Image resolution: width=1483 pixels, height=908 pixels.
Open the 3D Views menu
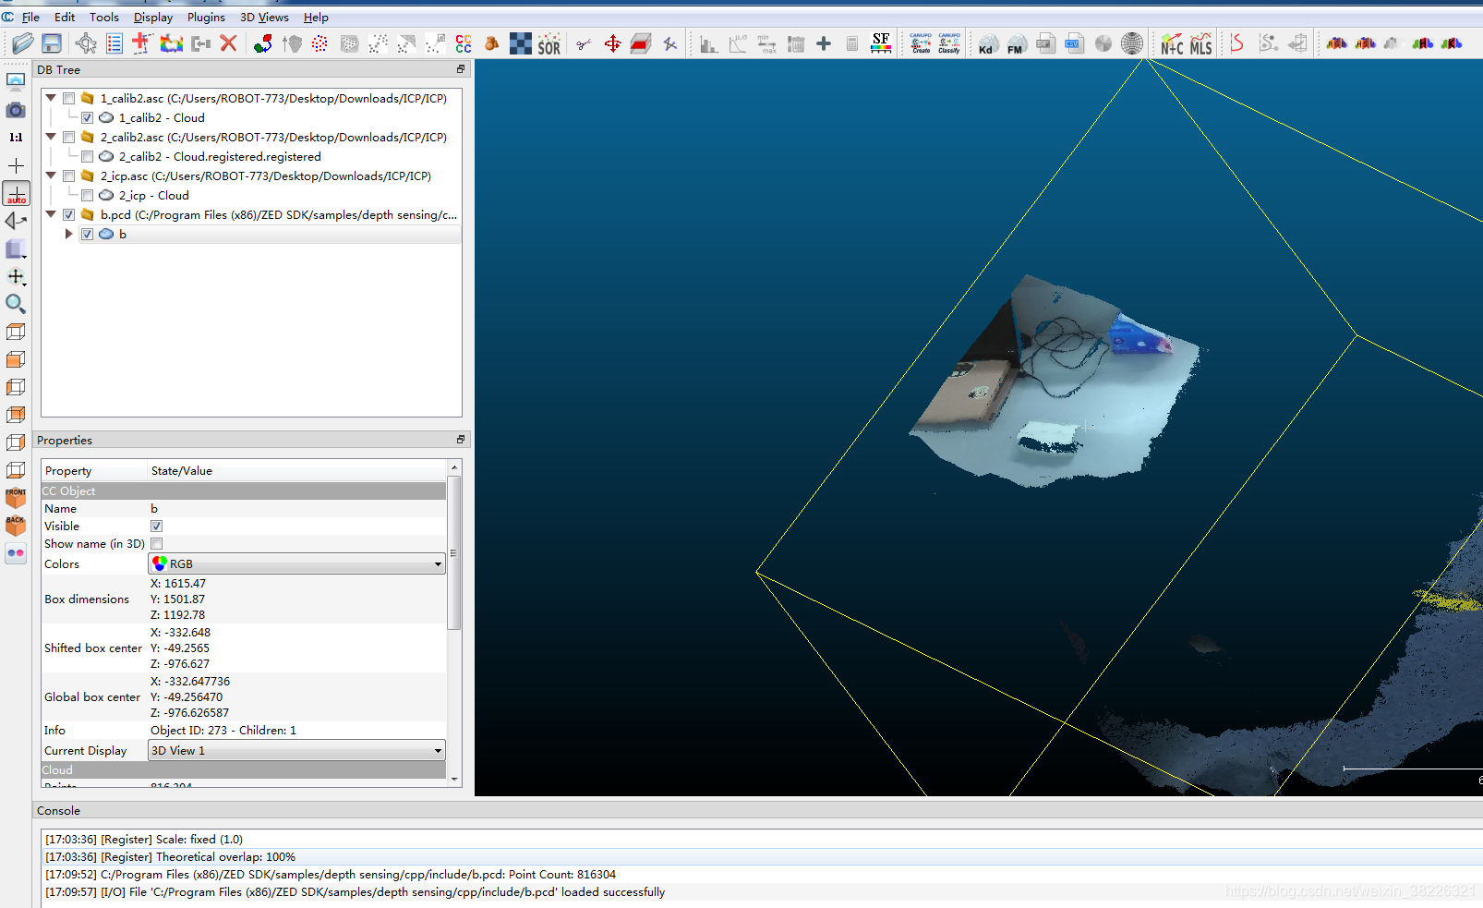coord(264,18)
